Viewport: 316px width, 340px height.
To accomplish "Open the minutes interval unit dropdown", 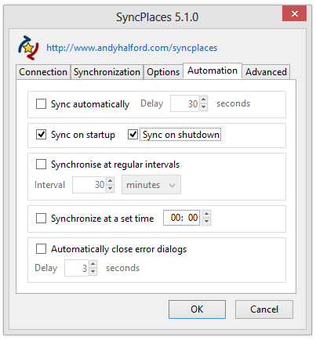I will (x=151, y=185).
